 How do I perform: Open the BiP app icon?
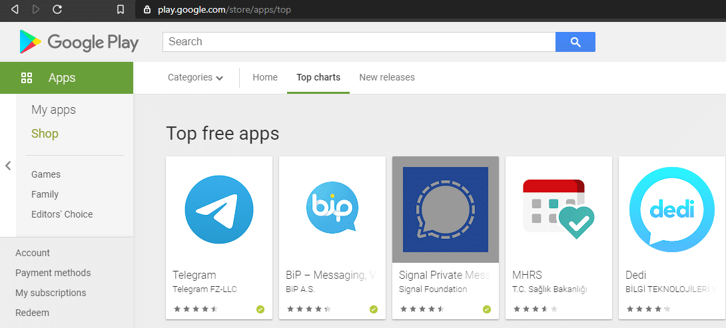click(332, 207)
